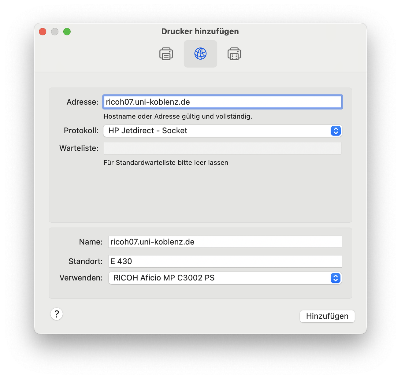The image size is (401, 379).
Task: Open the Verwenden driver dropdown
Action: click(225, 278)
